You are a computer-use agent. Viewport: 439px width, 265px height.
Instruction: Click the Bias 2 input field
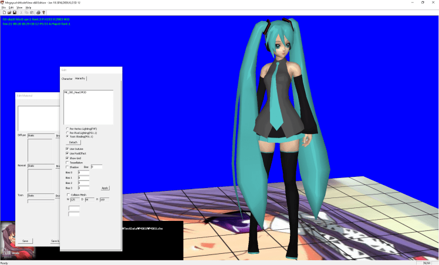[x=84, y=183]
